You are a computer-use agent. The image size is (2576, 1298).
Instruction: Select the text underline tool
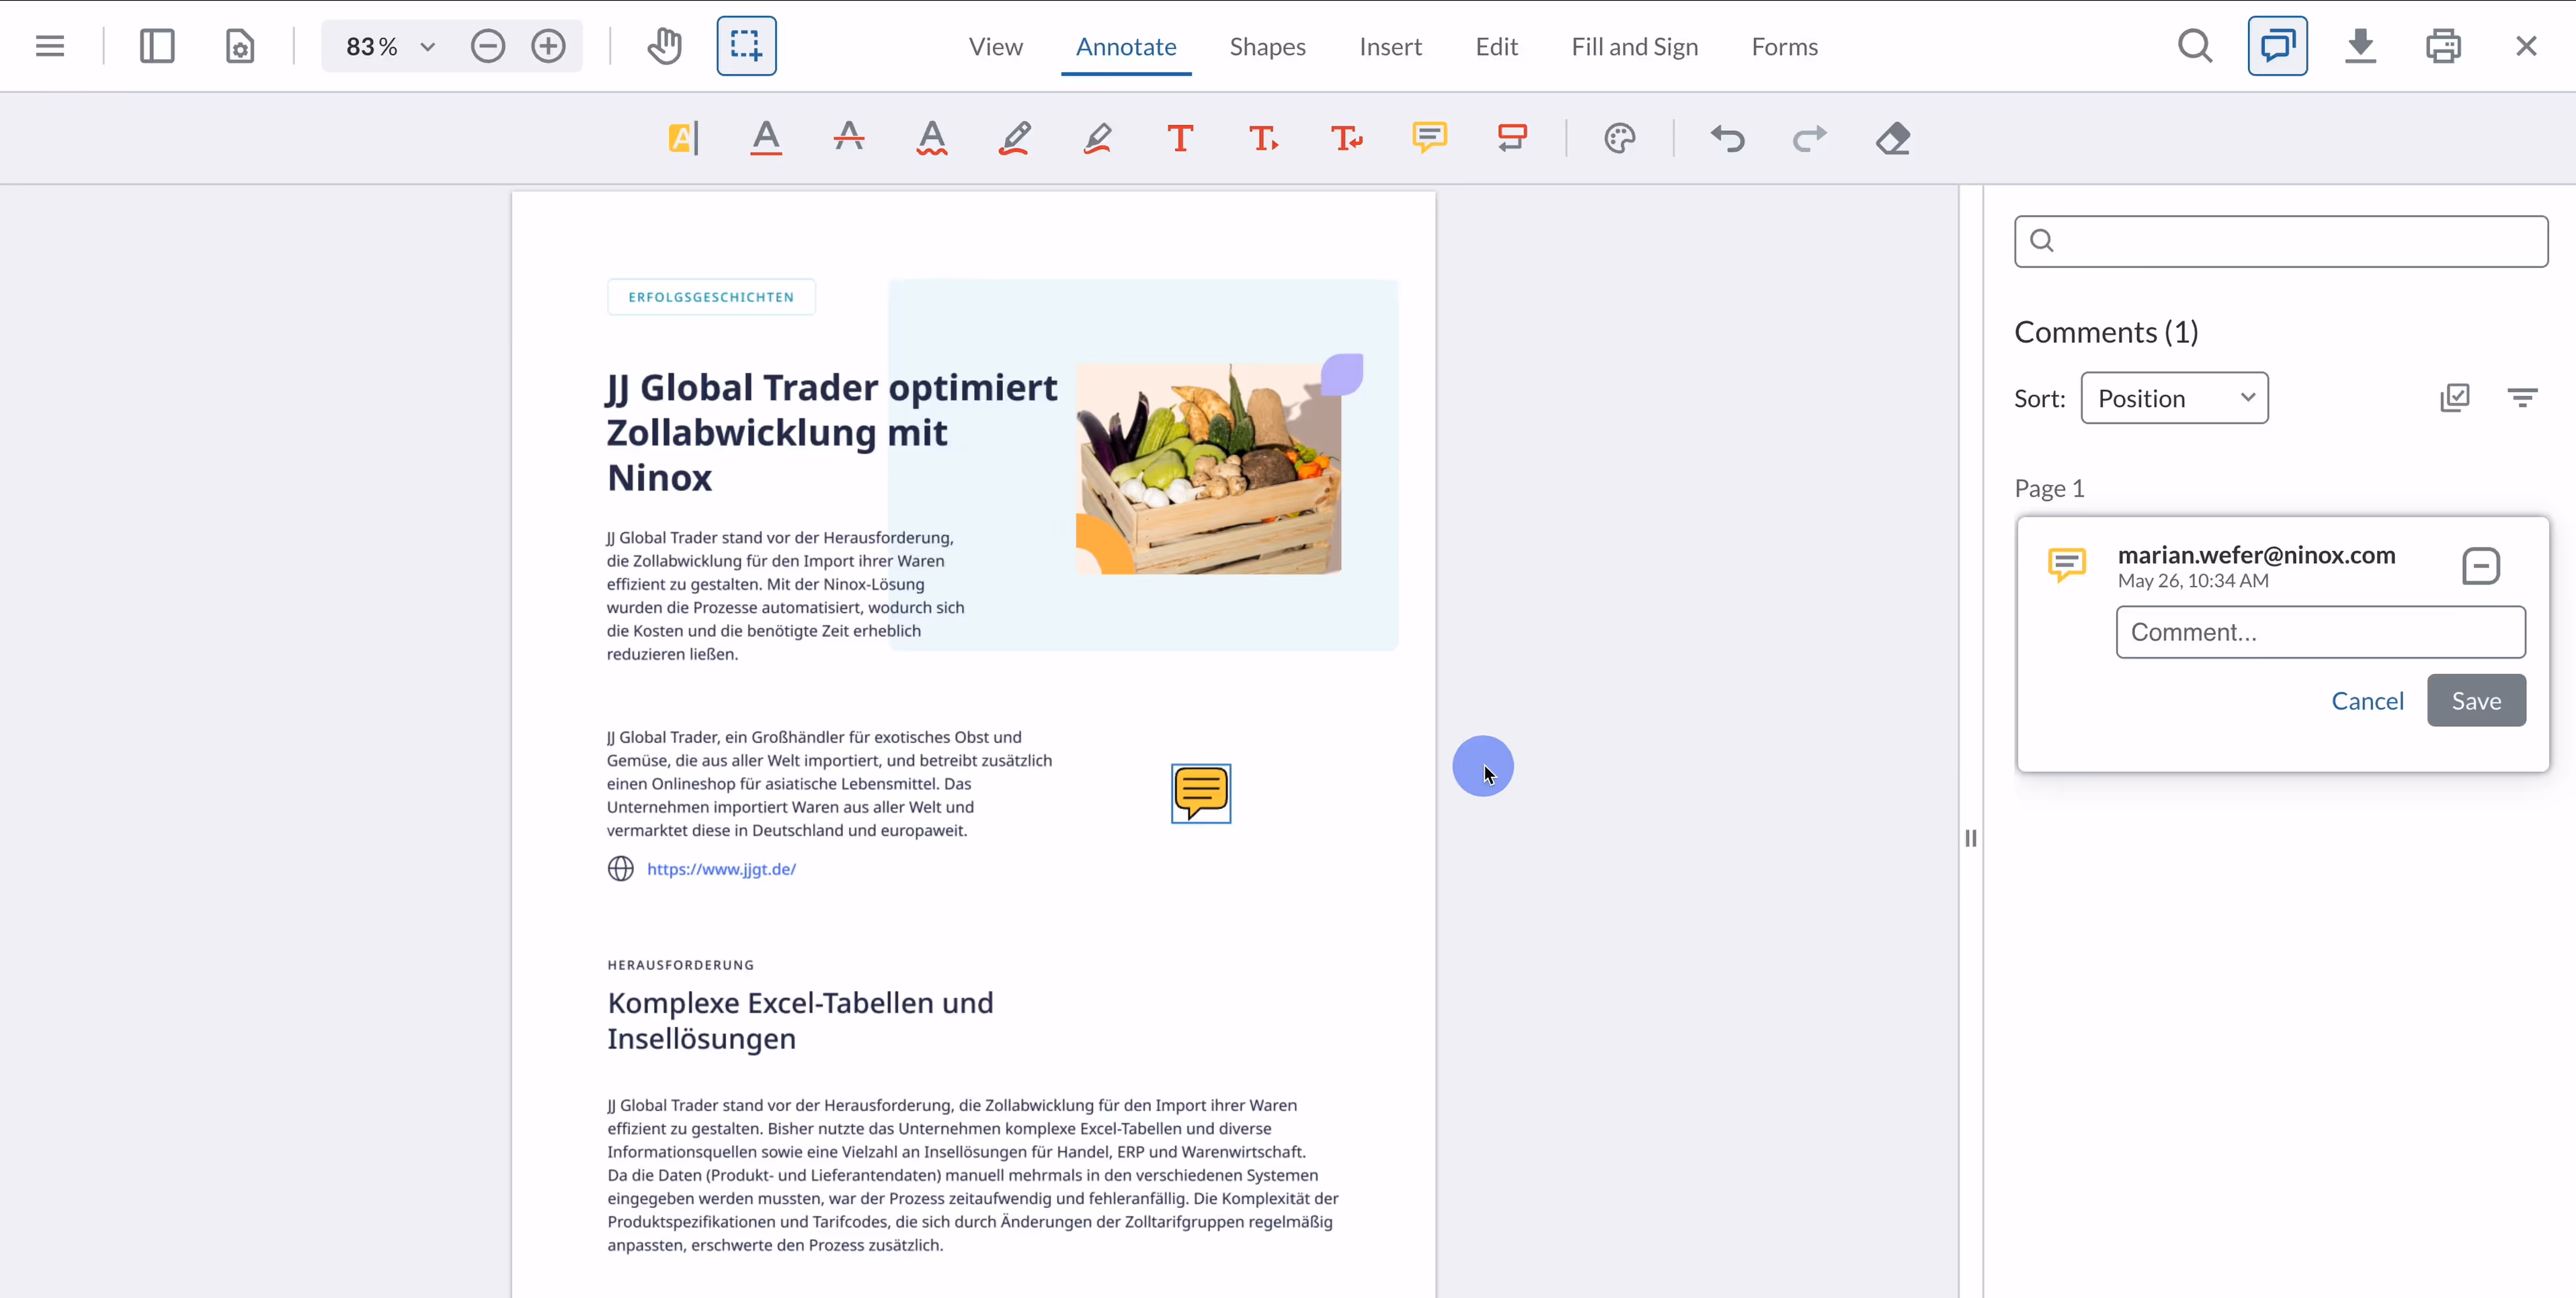coord(766,138)
